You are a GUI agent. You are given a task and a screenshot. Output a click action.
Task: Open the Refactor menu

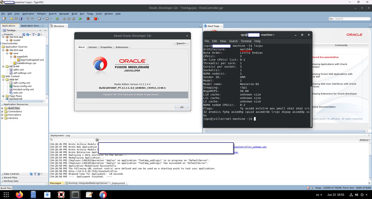[42, 14]
